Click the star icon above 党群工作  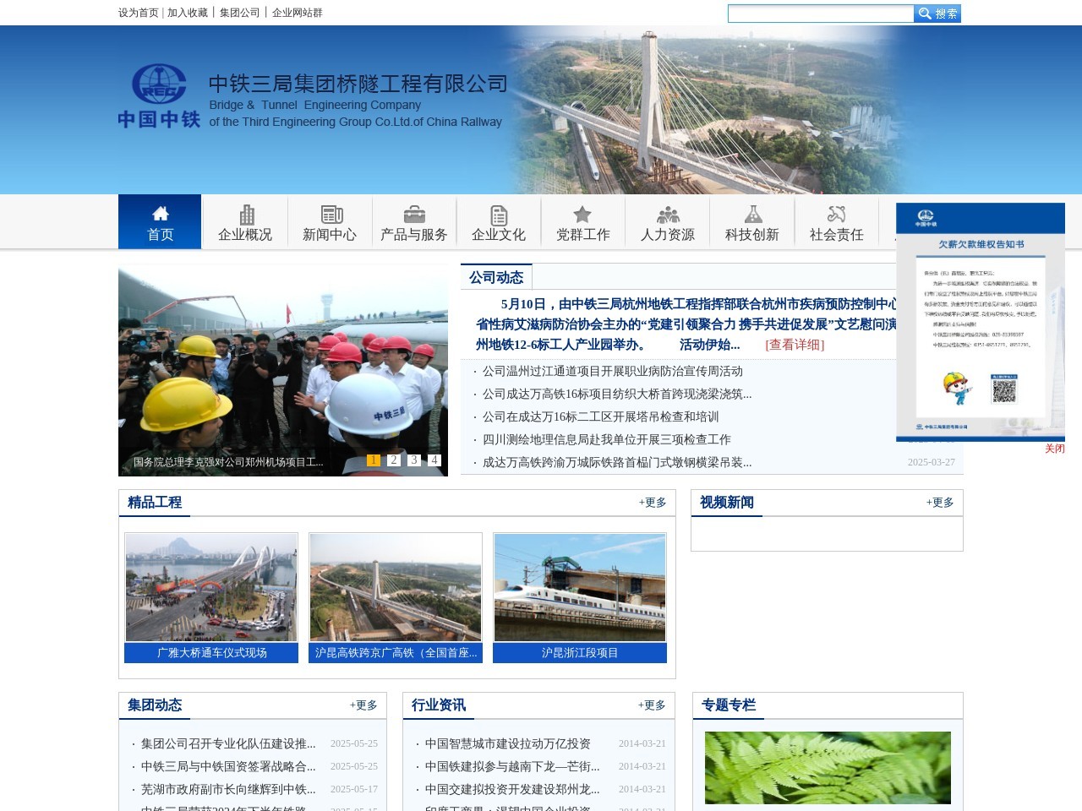582,215
